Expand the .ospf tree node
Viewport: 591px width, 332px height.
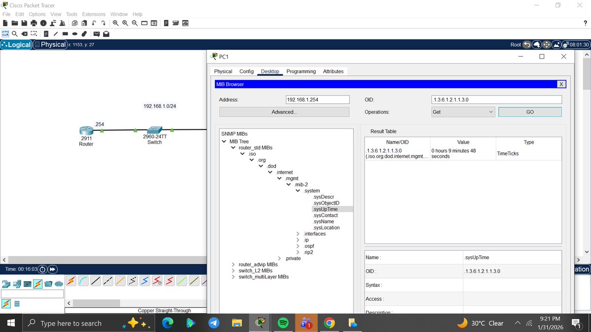(297, 246)
